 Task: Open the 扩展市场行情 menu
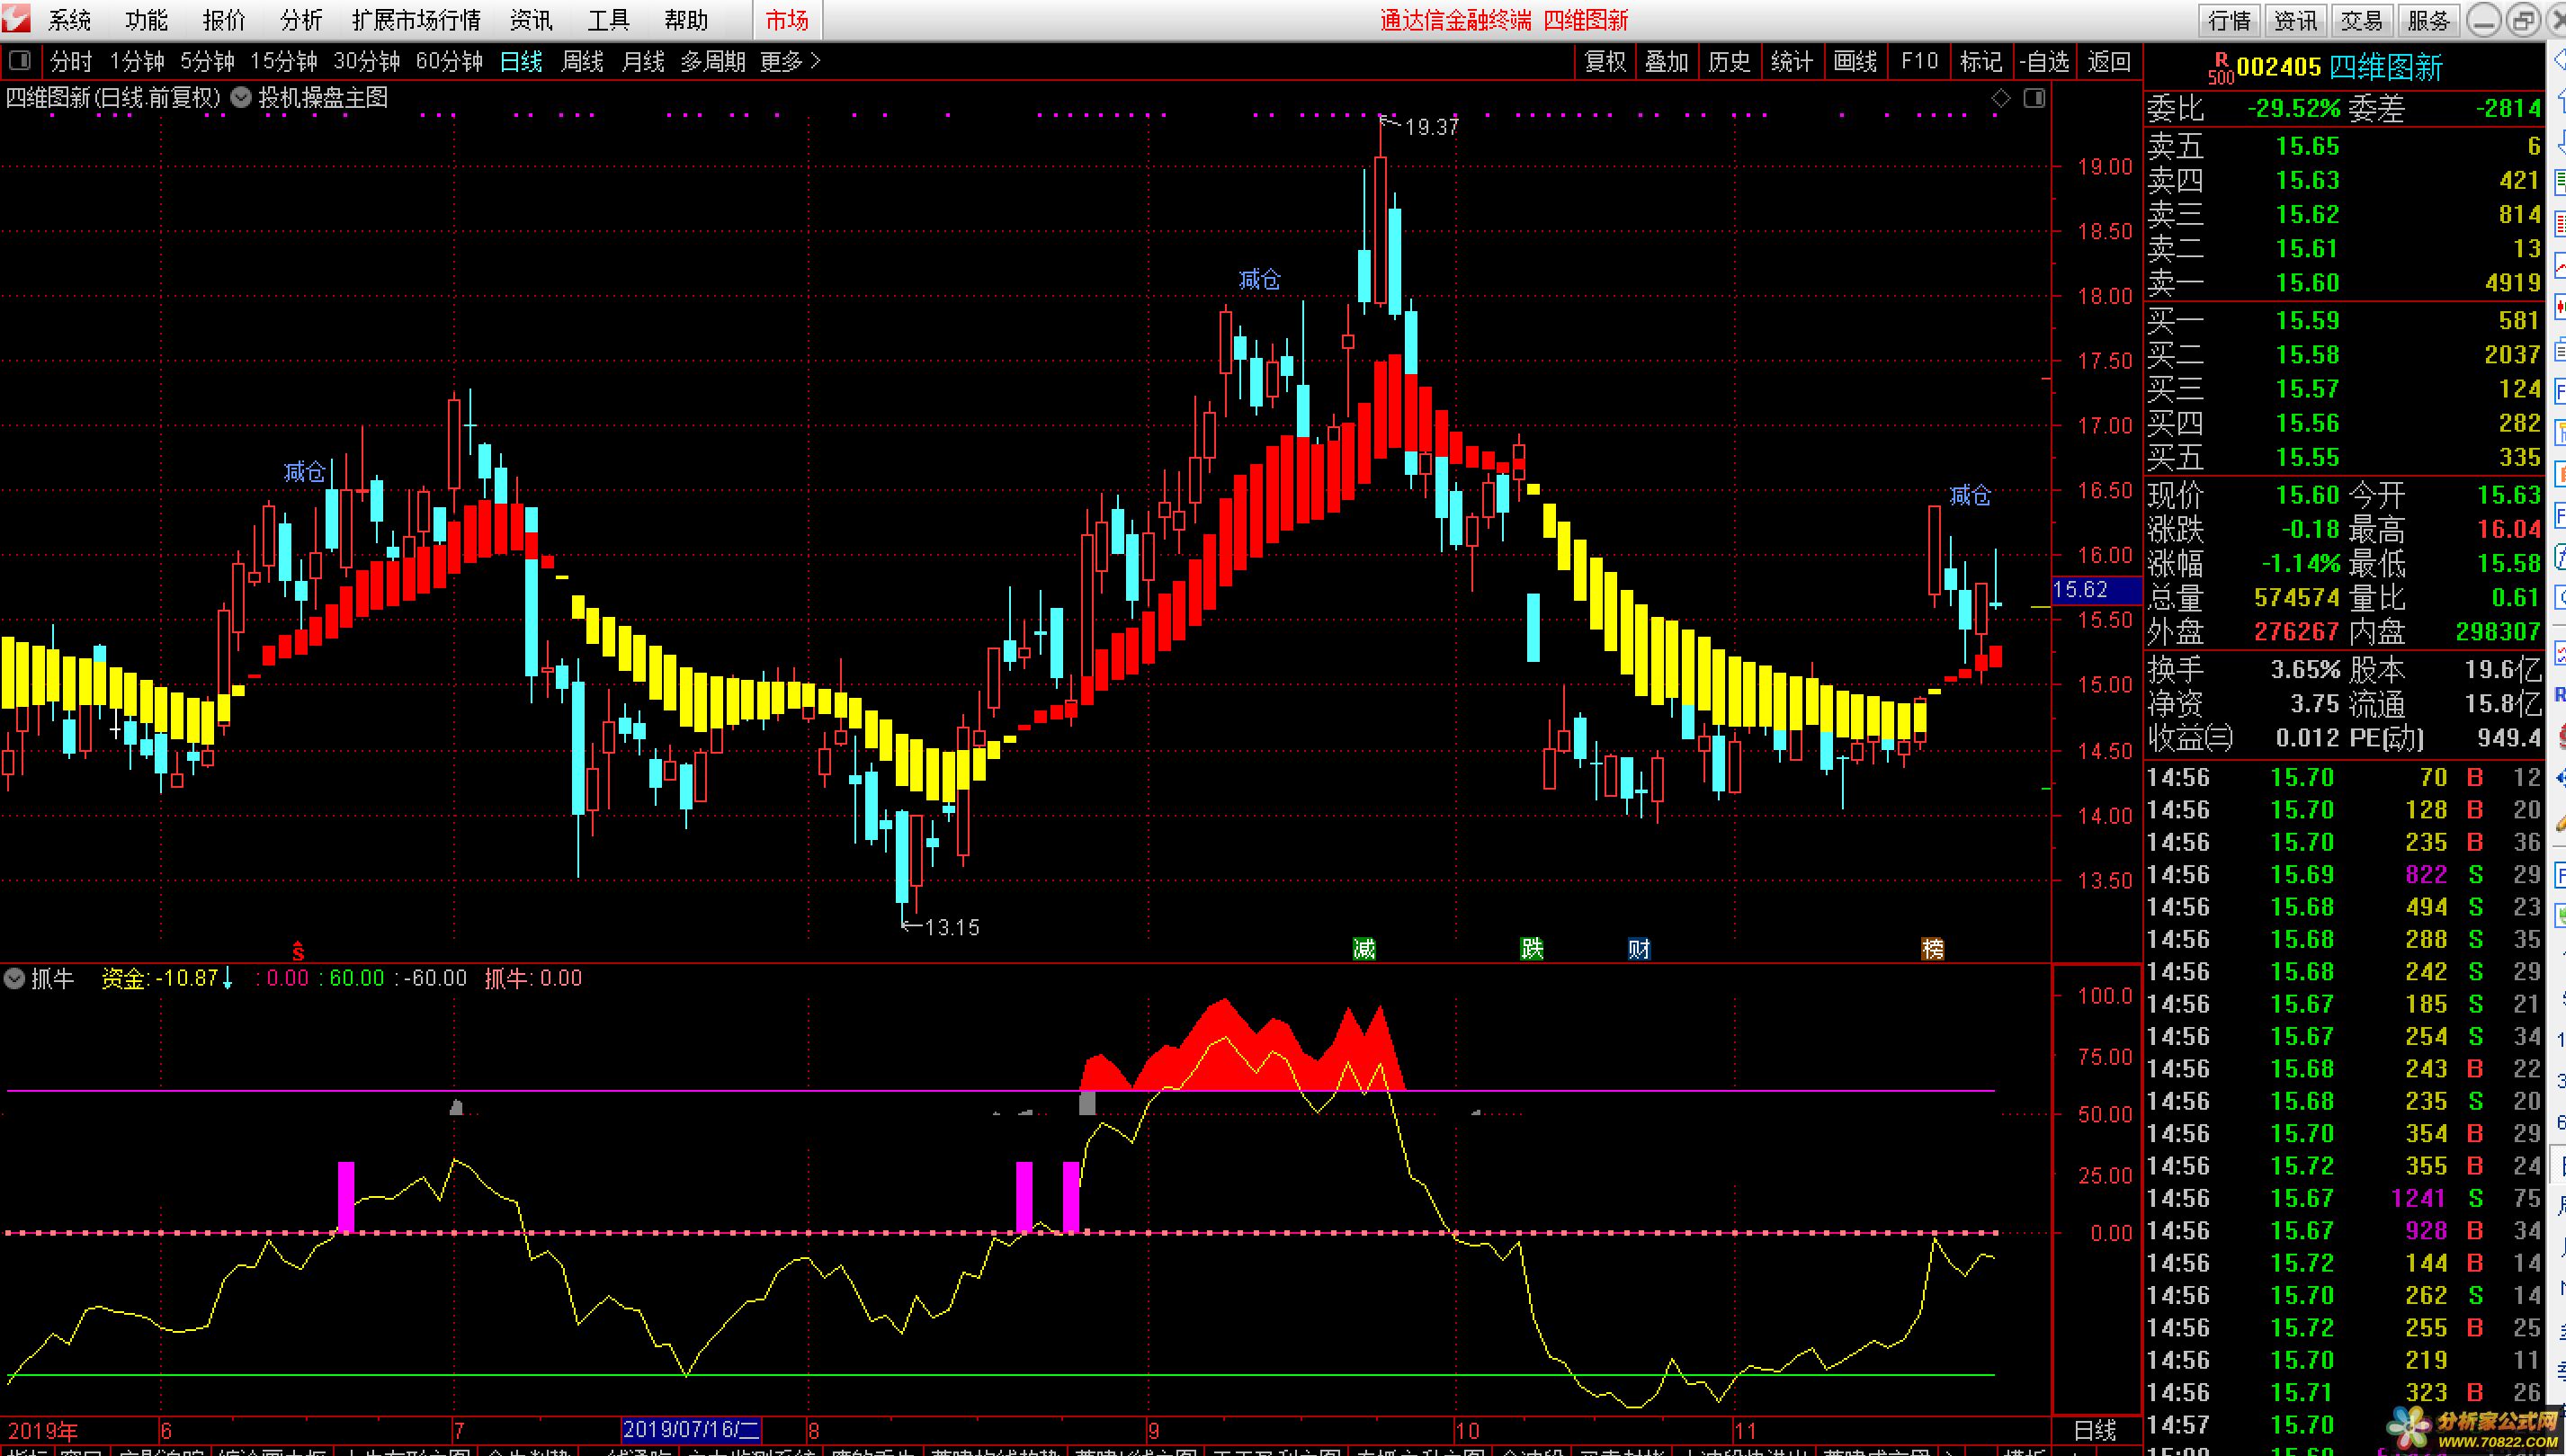(416, 20)
